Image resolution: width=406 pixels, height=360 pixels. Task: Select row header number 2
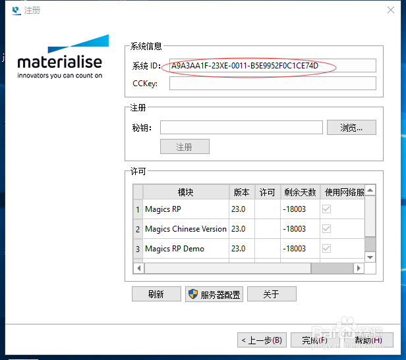[138, 229]
